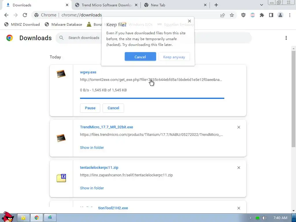Click the browser back arrow
Screen dimensions: 296x222
click(6, 15)
